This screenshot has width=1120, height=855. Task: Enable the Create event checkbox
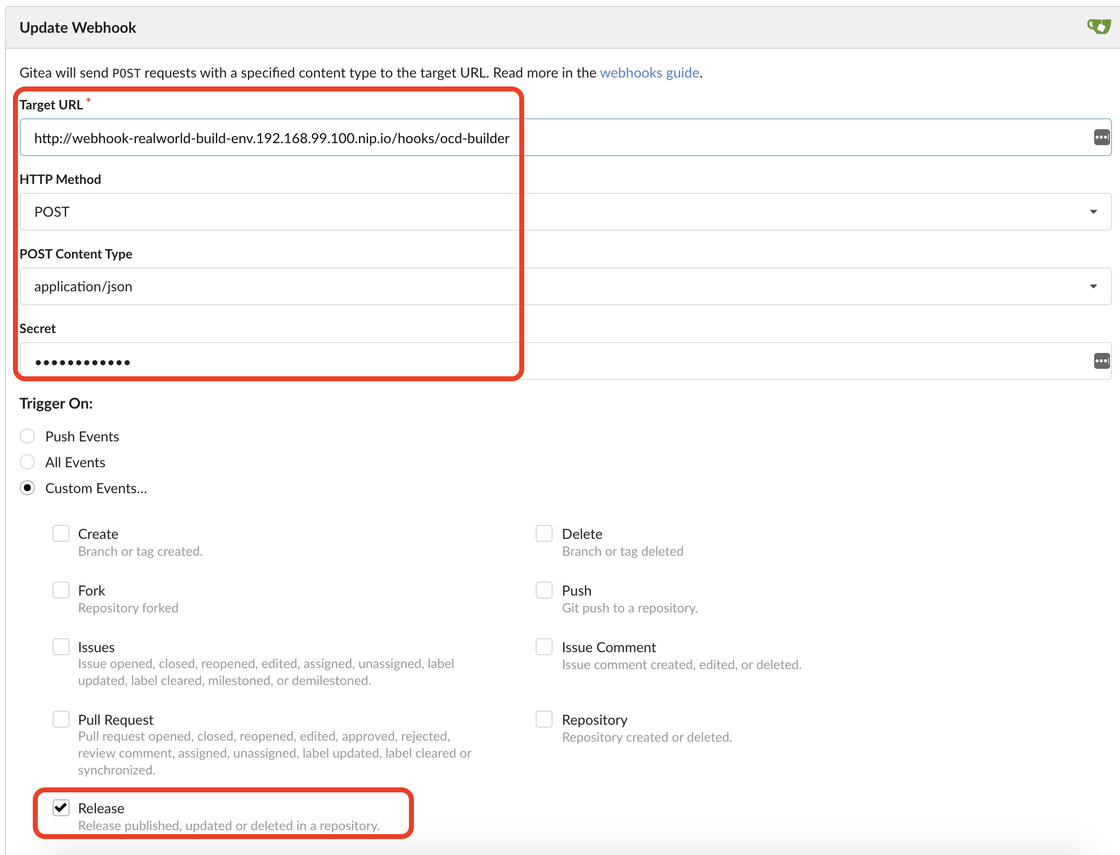click(x=61, y=534)
